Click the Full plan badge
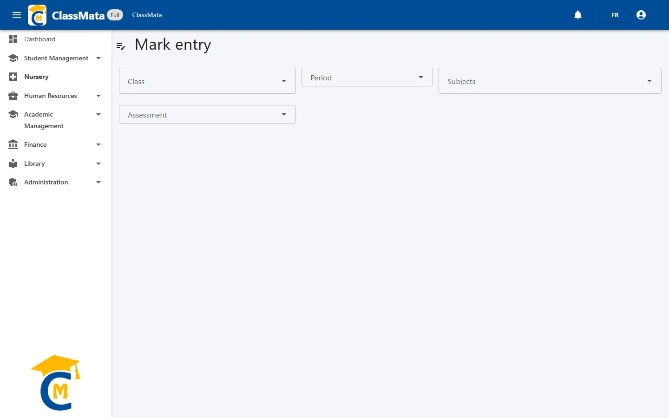Image resolution: width=669 pixels, height=418 pixels. tap(115, 15)
